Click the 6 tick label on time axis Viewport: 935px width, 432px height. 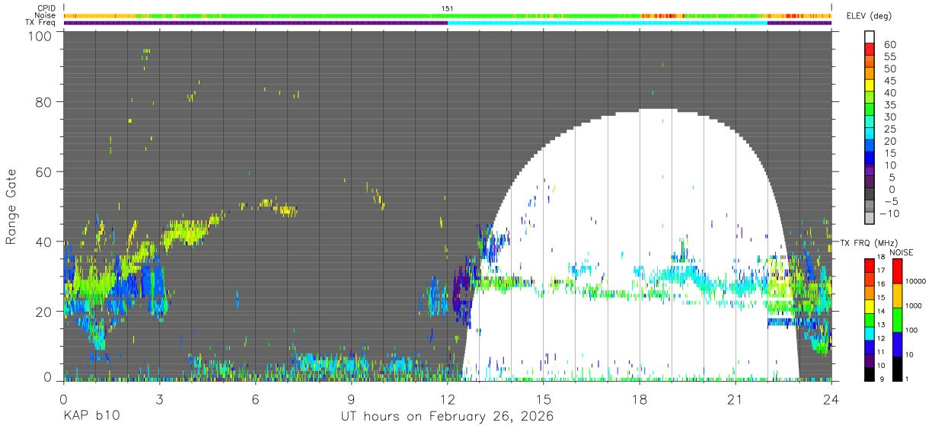256,400
